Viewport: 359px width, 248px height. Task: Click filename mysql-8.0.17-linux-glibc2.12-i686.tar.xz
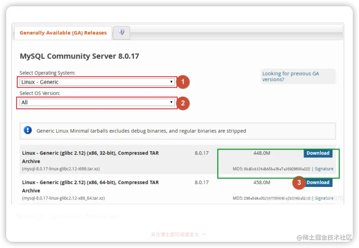point(61,169)
